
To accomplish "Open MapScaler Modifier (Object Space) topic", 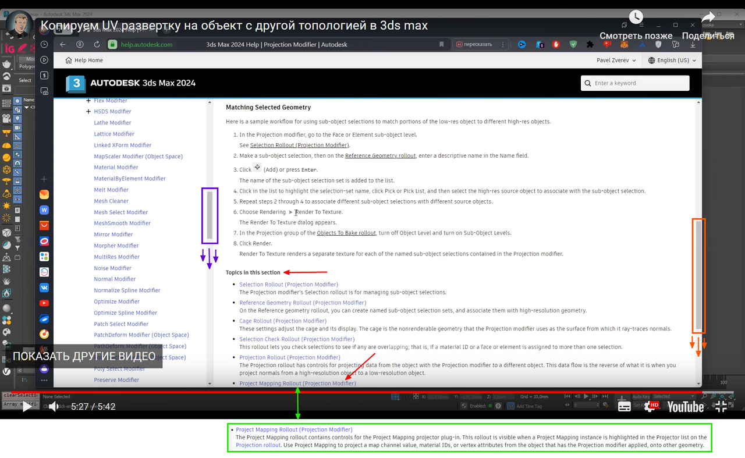I will point(138,156).
